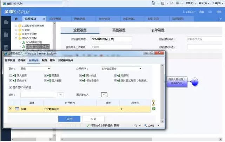Click the green checkmark trusted site status icon

click(x=88, y=125)
